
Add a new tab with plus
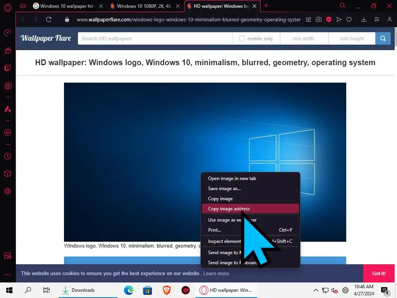[x=266, y=5]
